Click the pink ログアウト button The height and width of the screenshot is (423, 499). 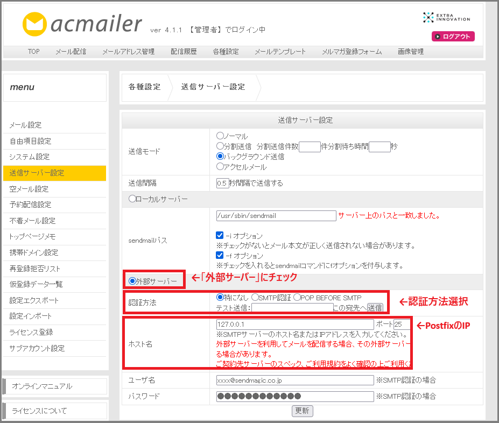coord(453,37)
